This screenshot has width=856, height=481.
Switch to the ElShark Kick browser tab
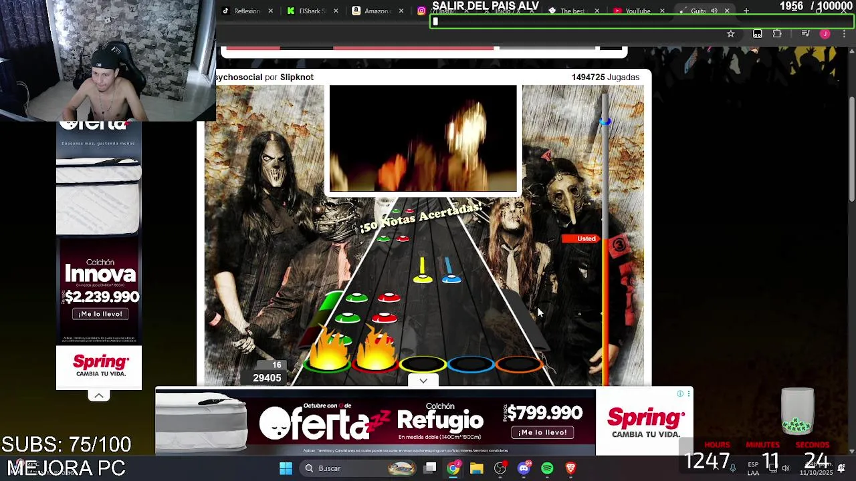(x=311, y=11)
